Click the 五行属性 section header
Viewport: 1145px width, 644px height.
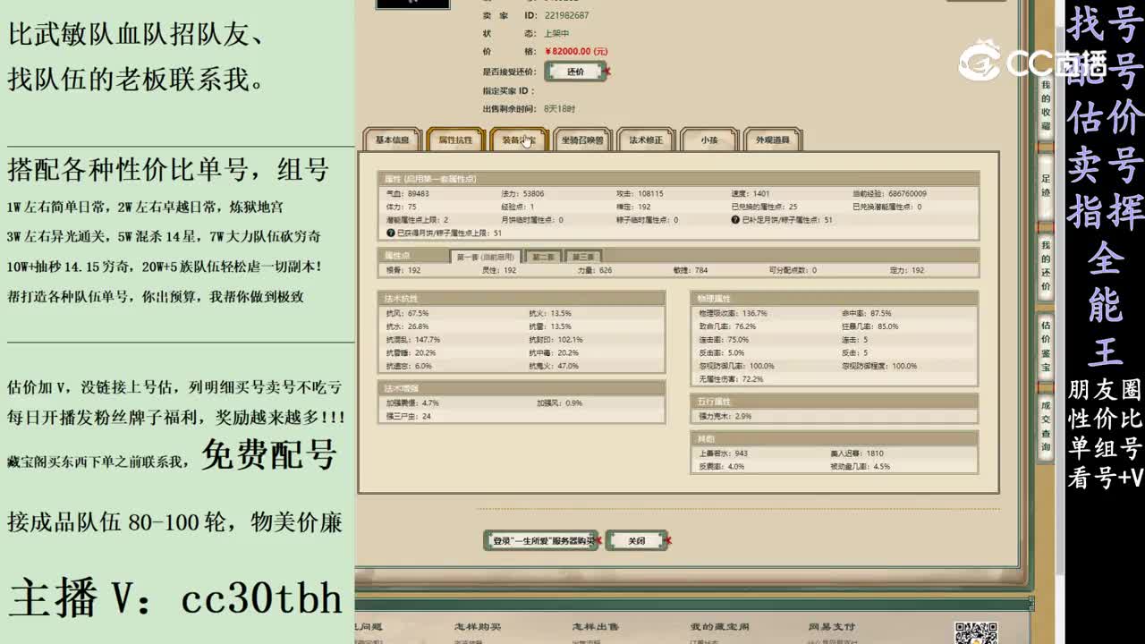(x=835, y=402)
